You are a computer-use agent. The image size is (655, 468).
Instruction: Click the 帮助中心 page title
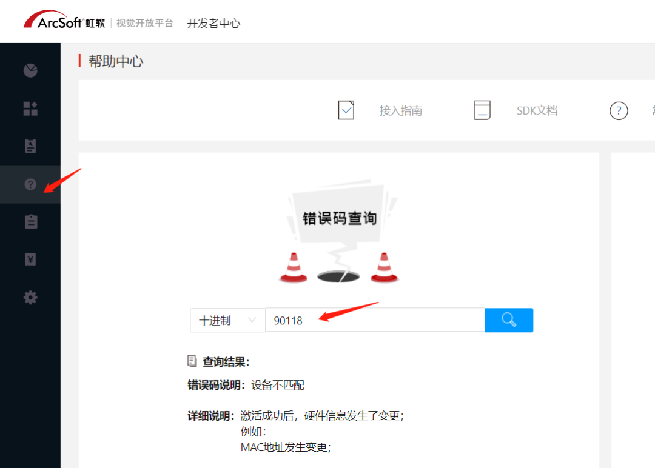pyautogui.click(x=116, y=61)
